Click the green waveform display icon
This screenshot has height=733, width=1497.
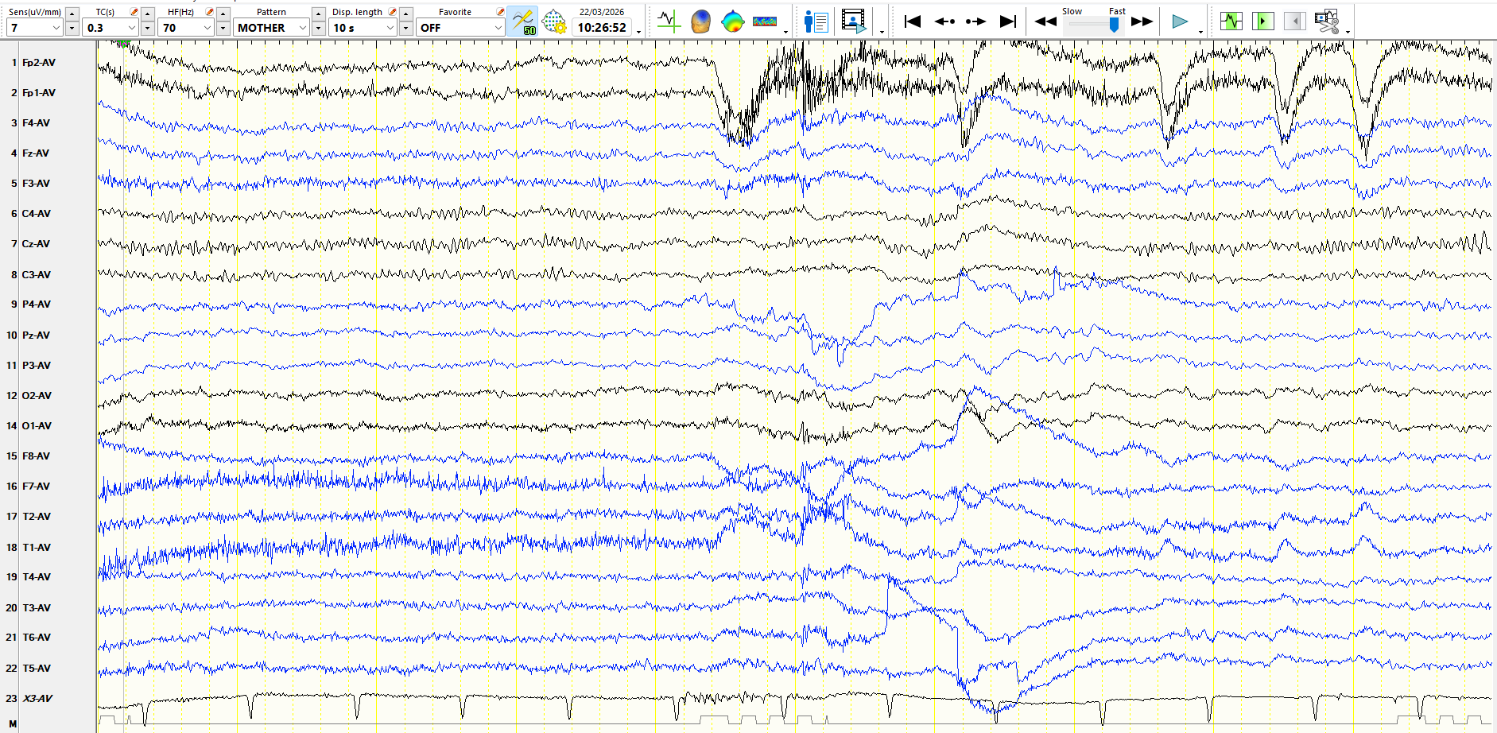click(x=1231, y=21)
